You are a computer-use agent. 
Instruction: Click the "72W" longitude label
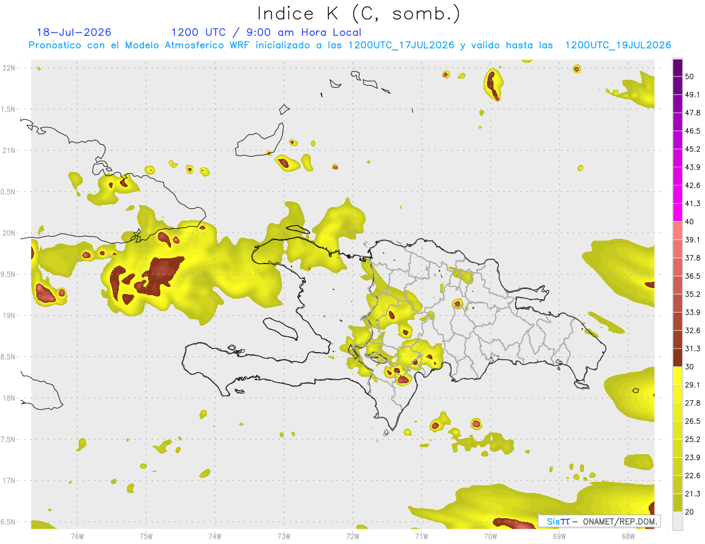352,536
